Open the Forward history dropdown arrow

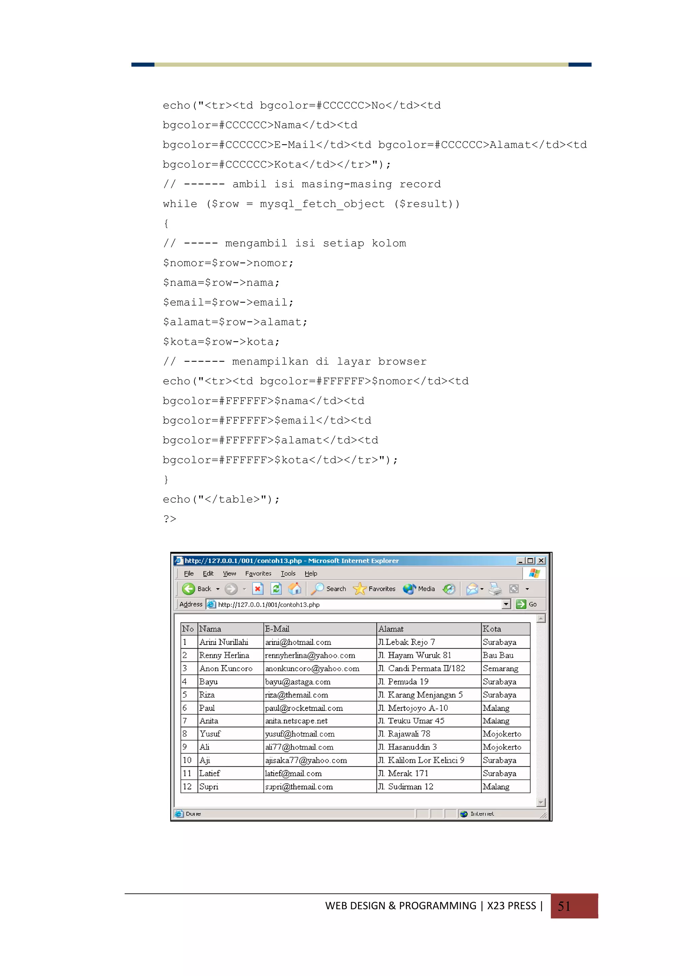coord(244,589)
